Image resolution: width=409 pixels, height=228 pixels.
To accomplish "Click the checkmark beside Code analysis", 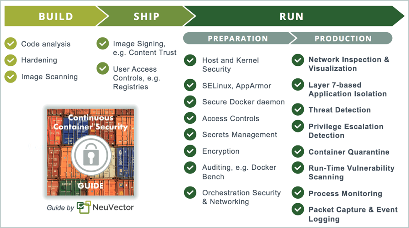I will point(10,44).
